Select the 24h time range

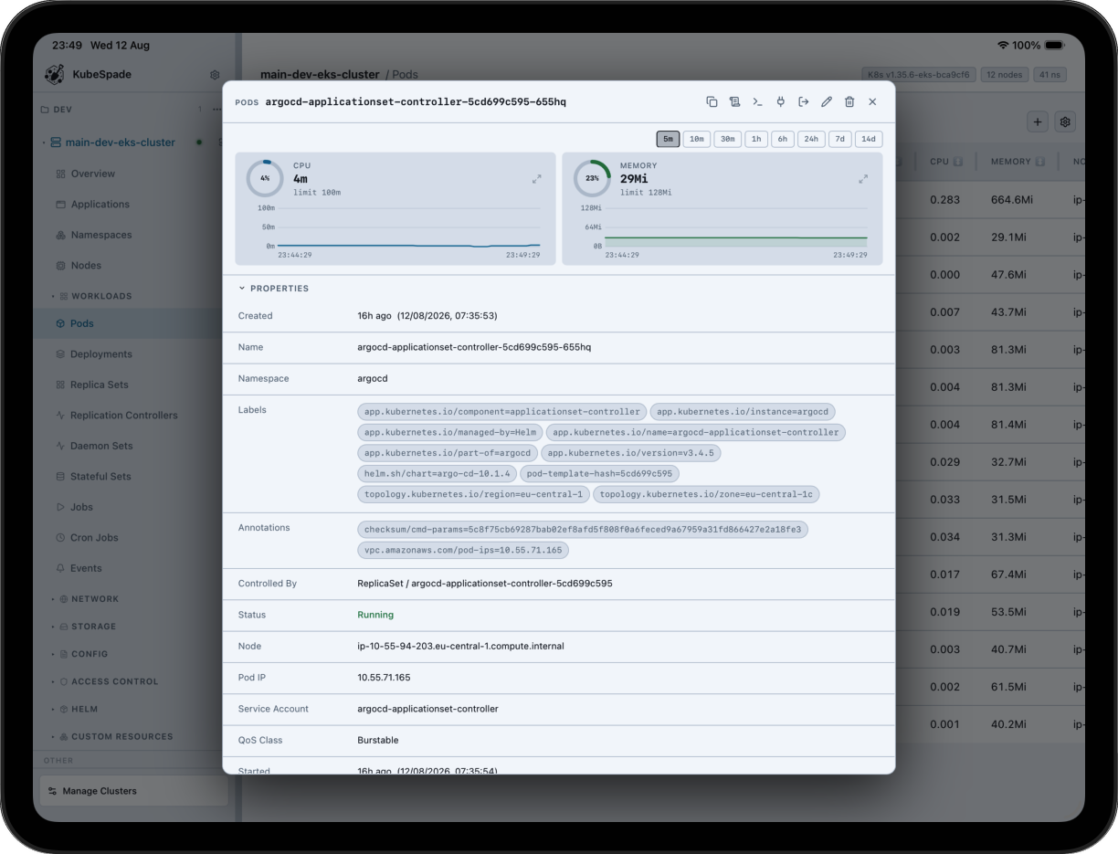pyautogui.click(x=811, y=139)
